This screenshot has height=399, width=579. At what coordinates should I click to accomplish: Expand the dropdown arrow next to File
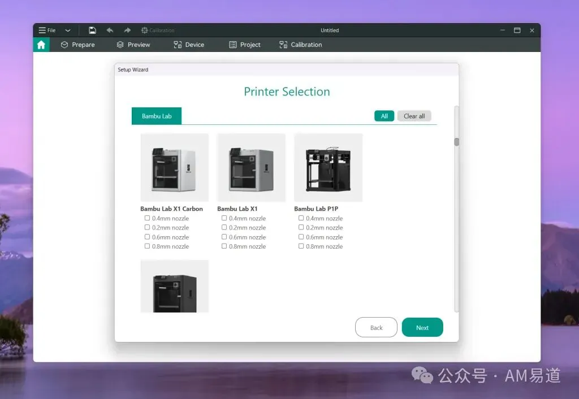68,31
